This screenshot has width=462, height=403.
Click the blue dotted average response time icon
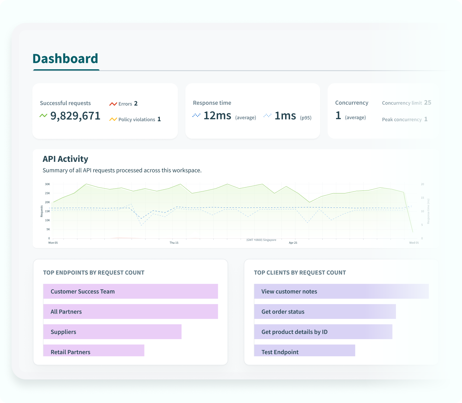197,116
